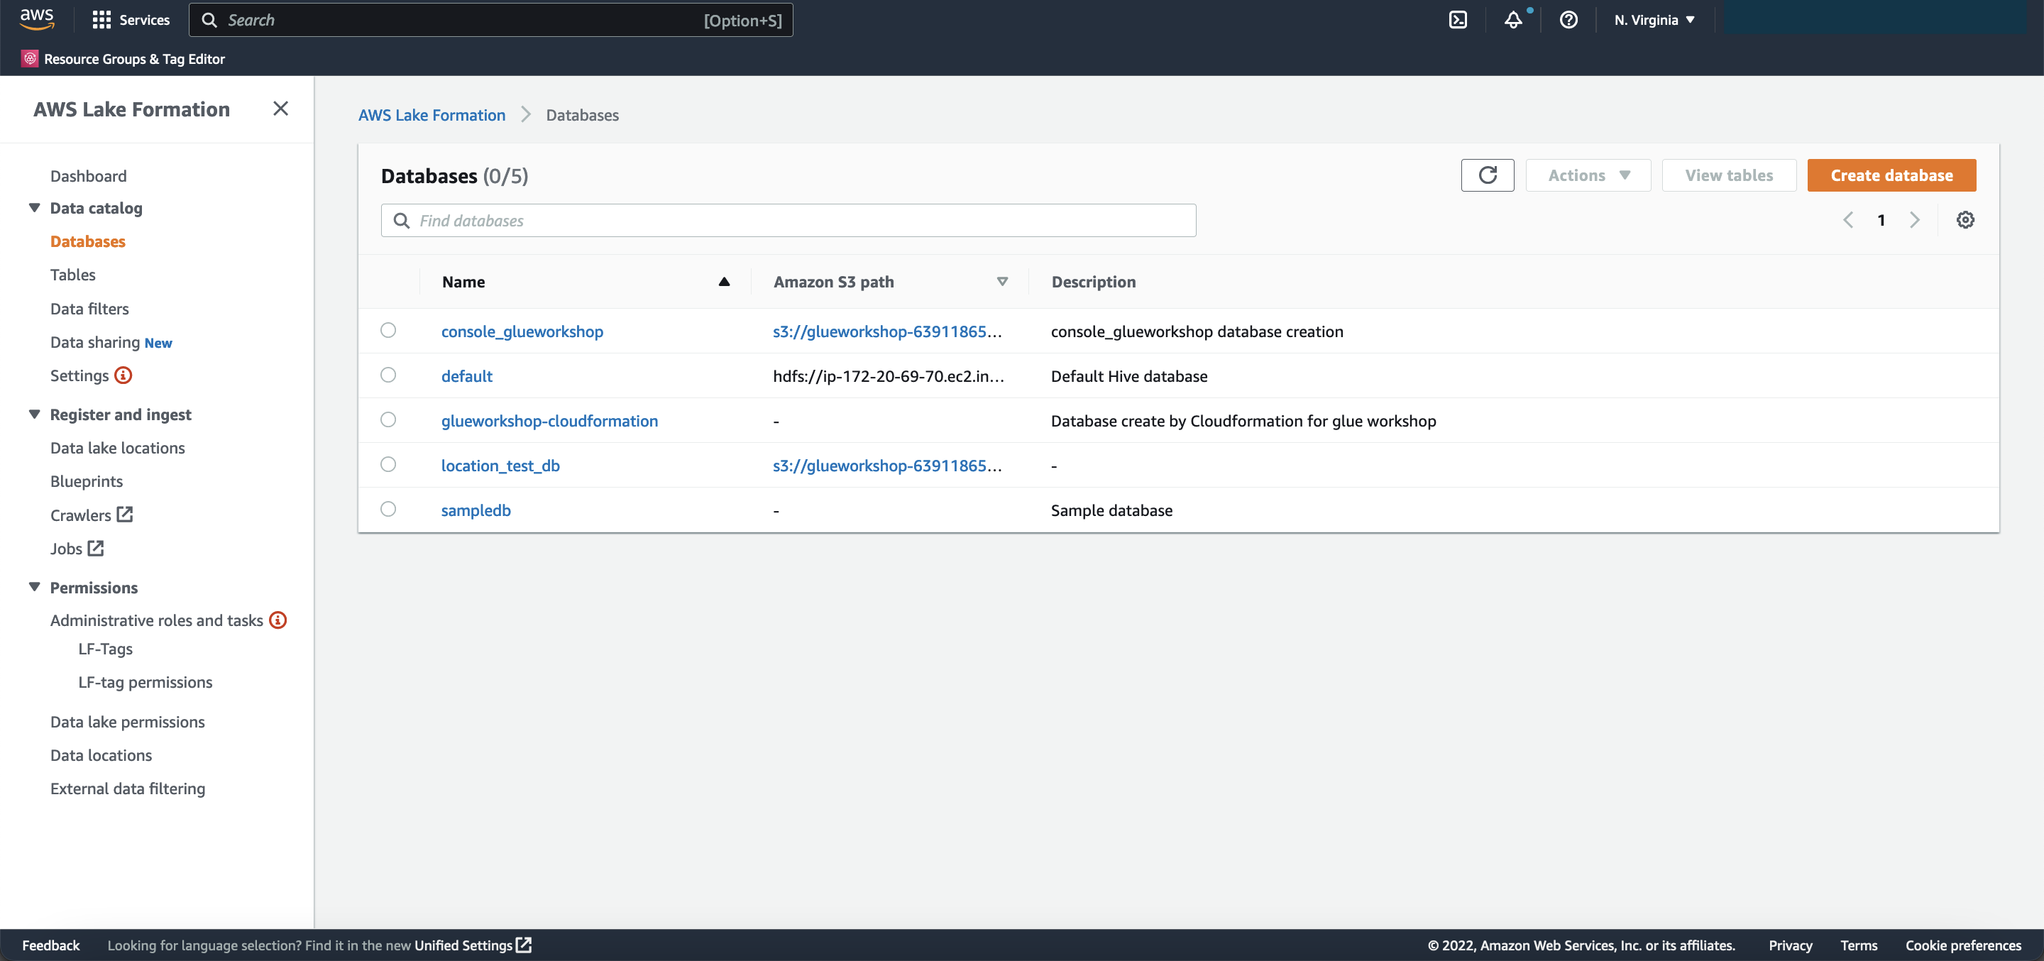This screenshot has width=2044, height=961.
Task: Open Dashboard in the sidebar
Action: (88, 175)
